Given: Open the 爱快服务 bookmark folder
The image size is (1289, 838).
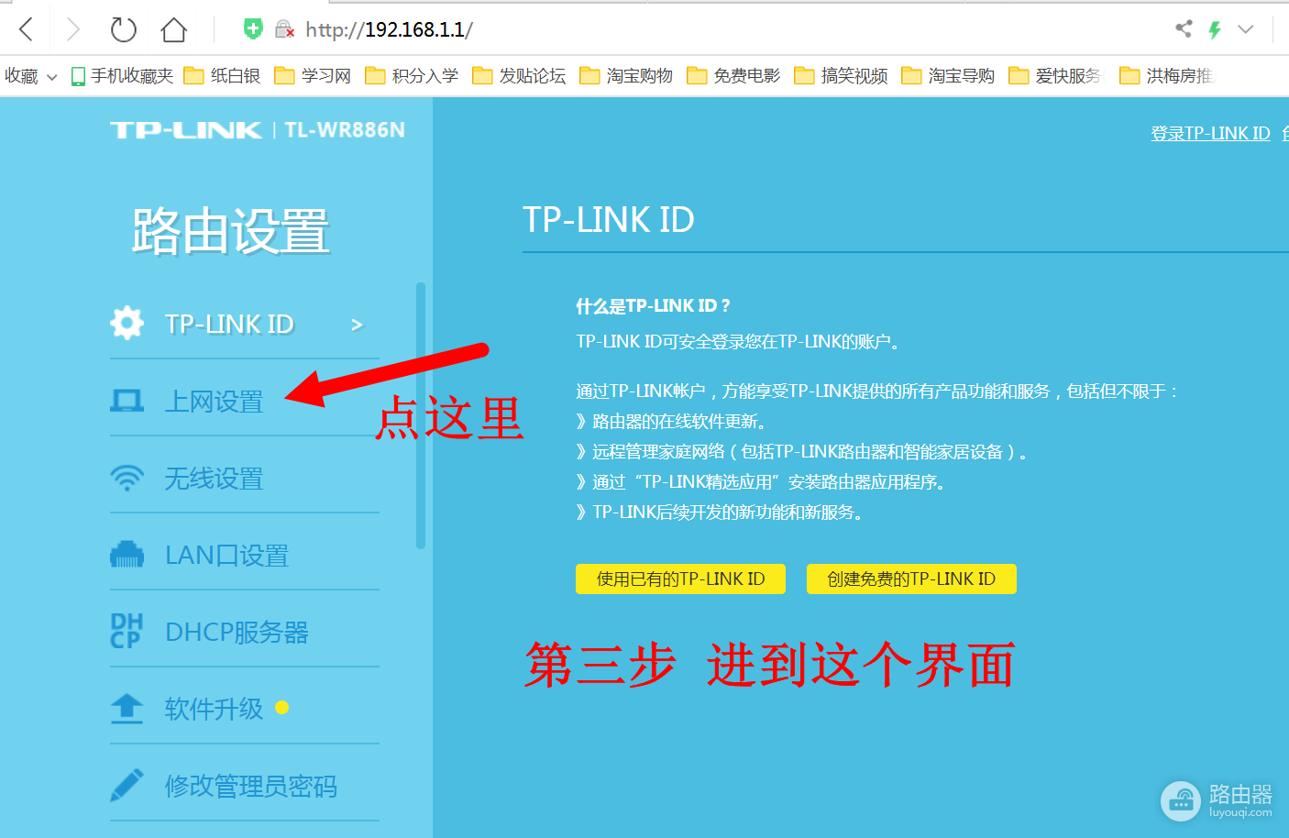Looking at the screenshot, I should 1055,76.
